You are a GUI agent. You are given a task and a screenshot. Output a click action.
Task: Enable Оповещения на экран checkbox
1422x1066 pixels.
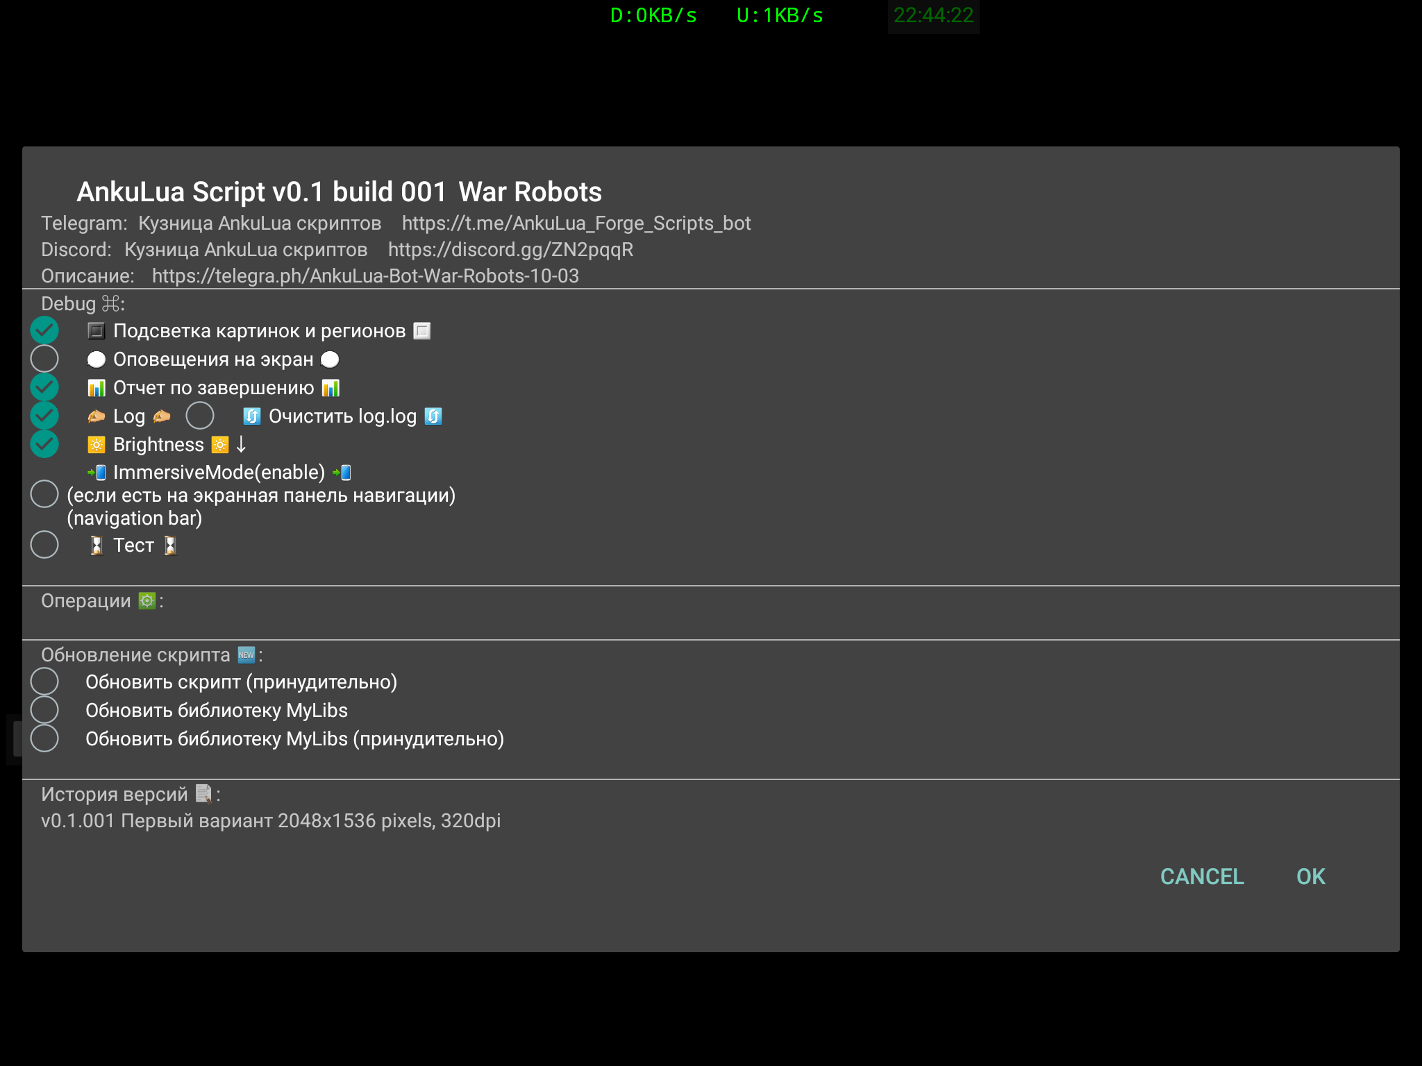44,359
